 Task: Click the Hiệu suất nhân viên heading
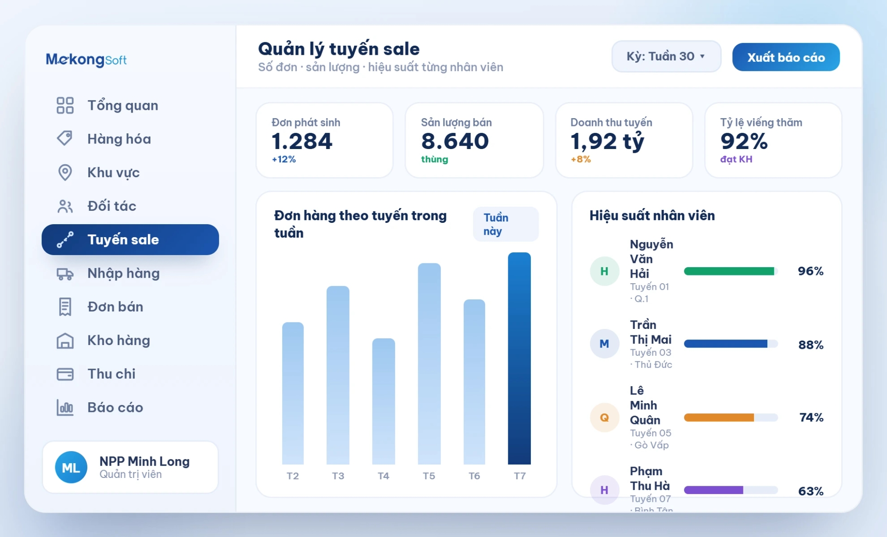click(x=652, y=215)
